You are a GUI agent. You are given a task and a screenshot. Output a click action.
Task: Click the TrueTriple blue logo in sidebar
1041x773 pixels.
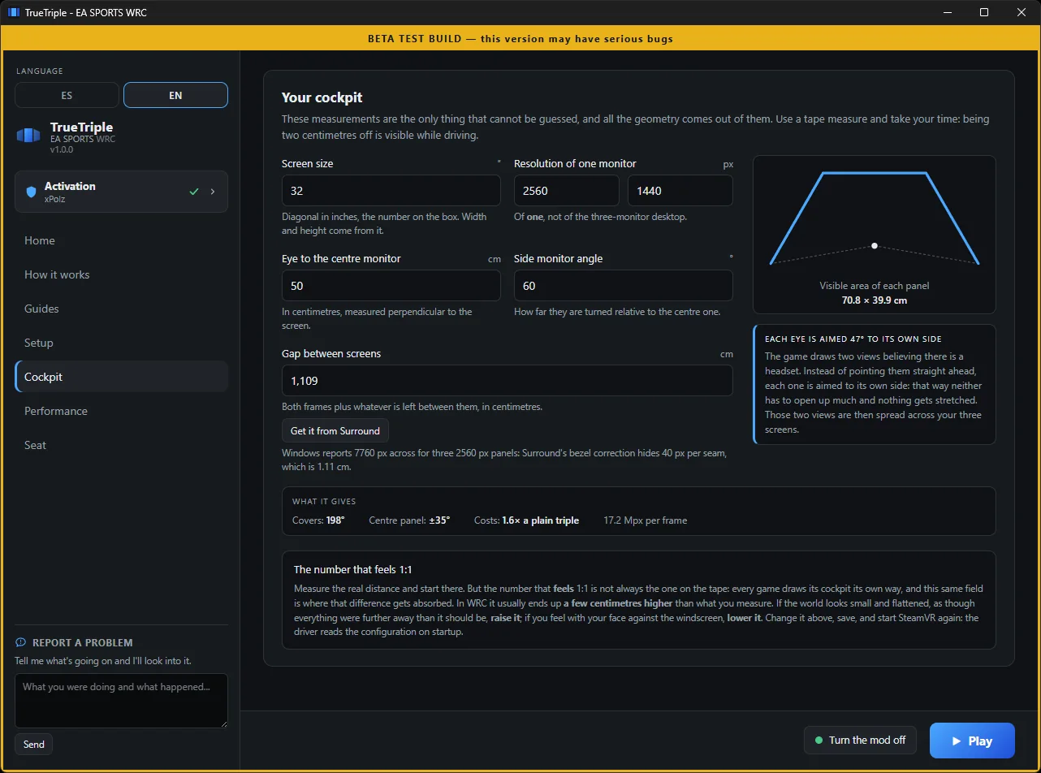[x=28, y=136]
